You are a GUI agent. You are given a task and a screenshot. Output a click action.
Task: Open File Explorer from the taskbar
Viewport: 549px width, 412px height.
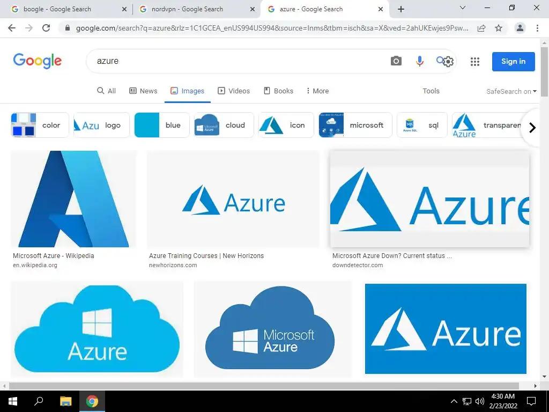[x=65, y=401]
